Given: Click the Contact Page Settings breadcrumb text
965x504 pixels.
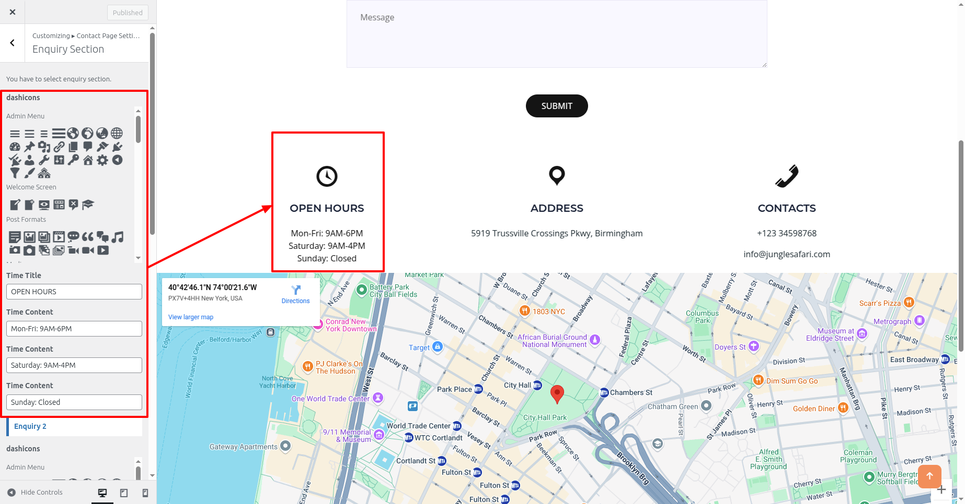Looking at the screenshot, I should pos(108,35).
